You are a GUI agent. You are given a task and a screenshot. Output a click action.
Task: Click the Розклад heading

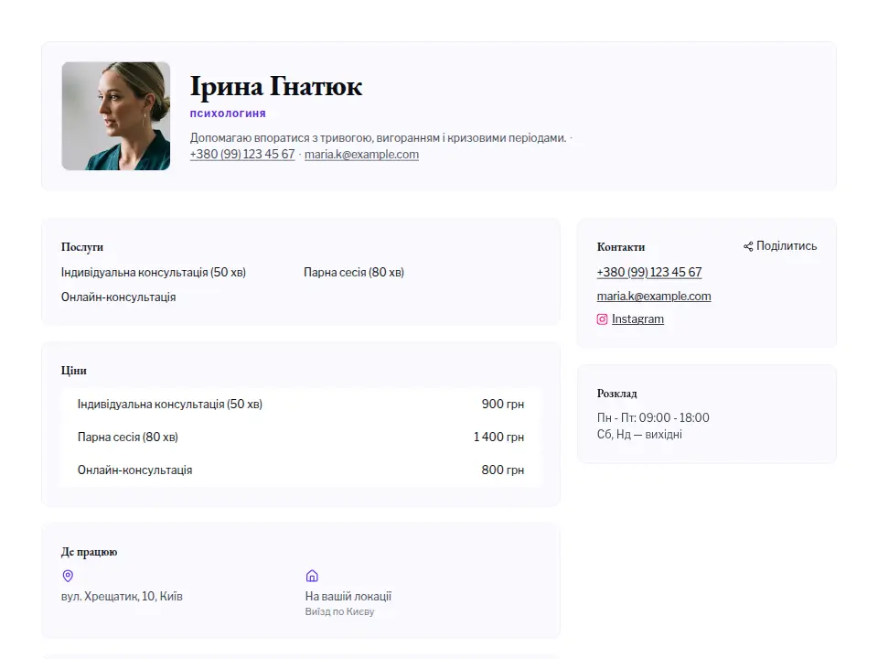coord(617,394)
